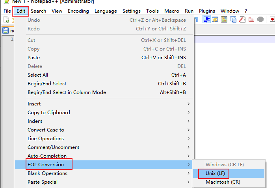The height and width of the screenshot is (188, 275).
Task: Open the Plugins menu
Action: [x=207, y=11]
